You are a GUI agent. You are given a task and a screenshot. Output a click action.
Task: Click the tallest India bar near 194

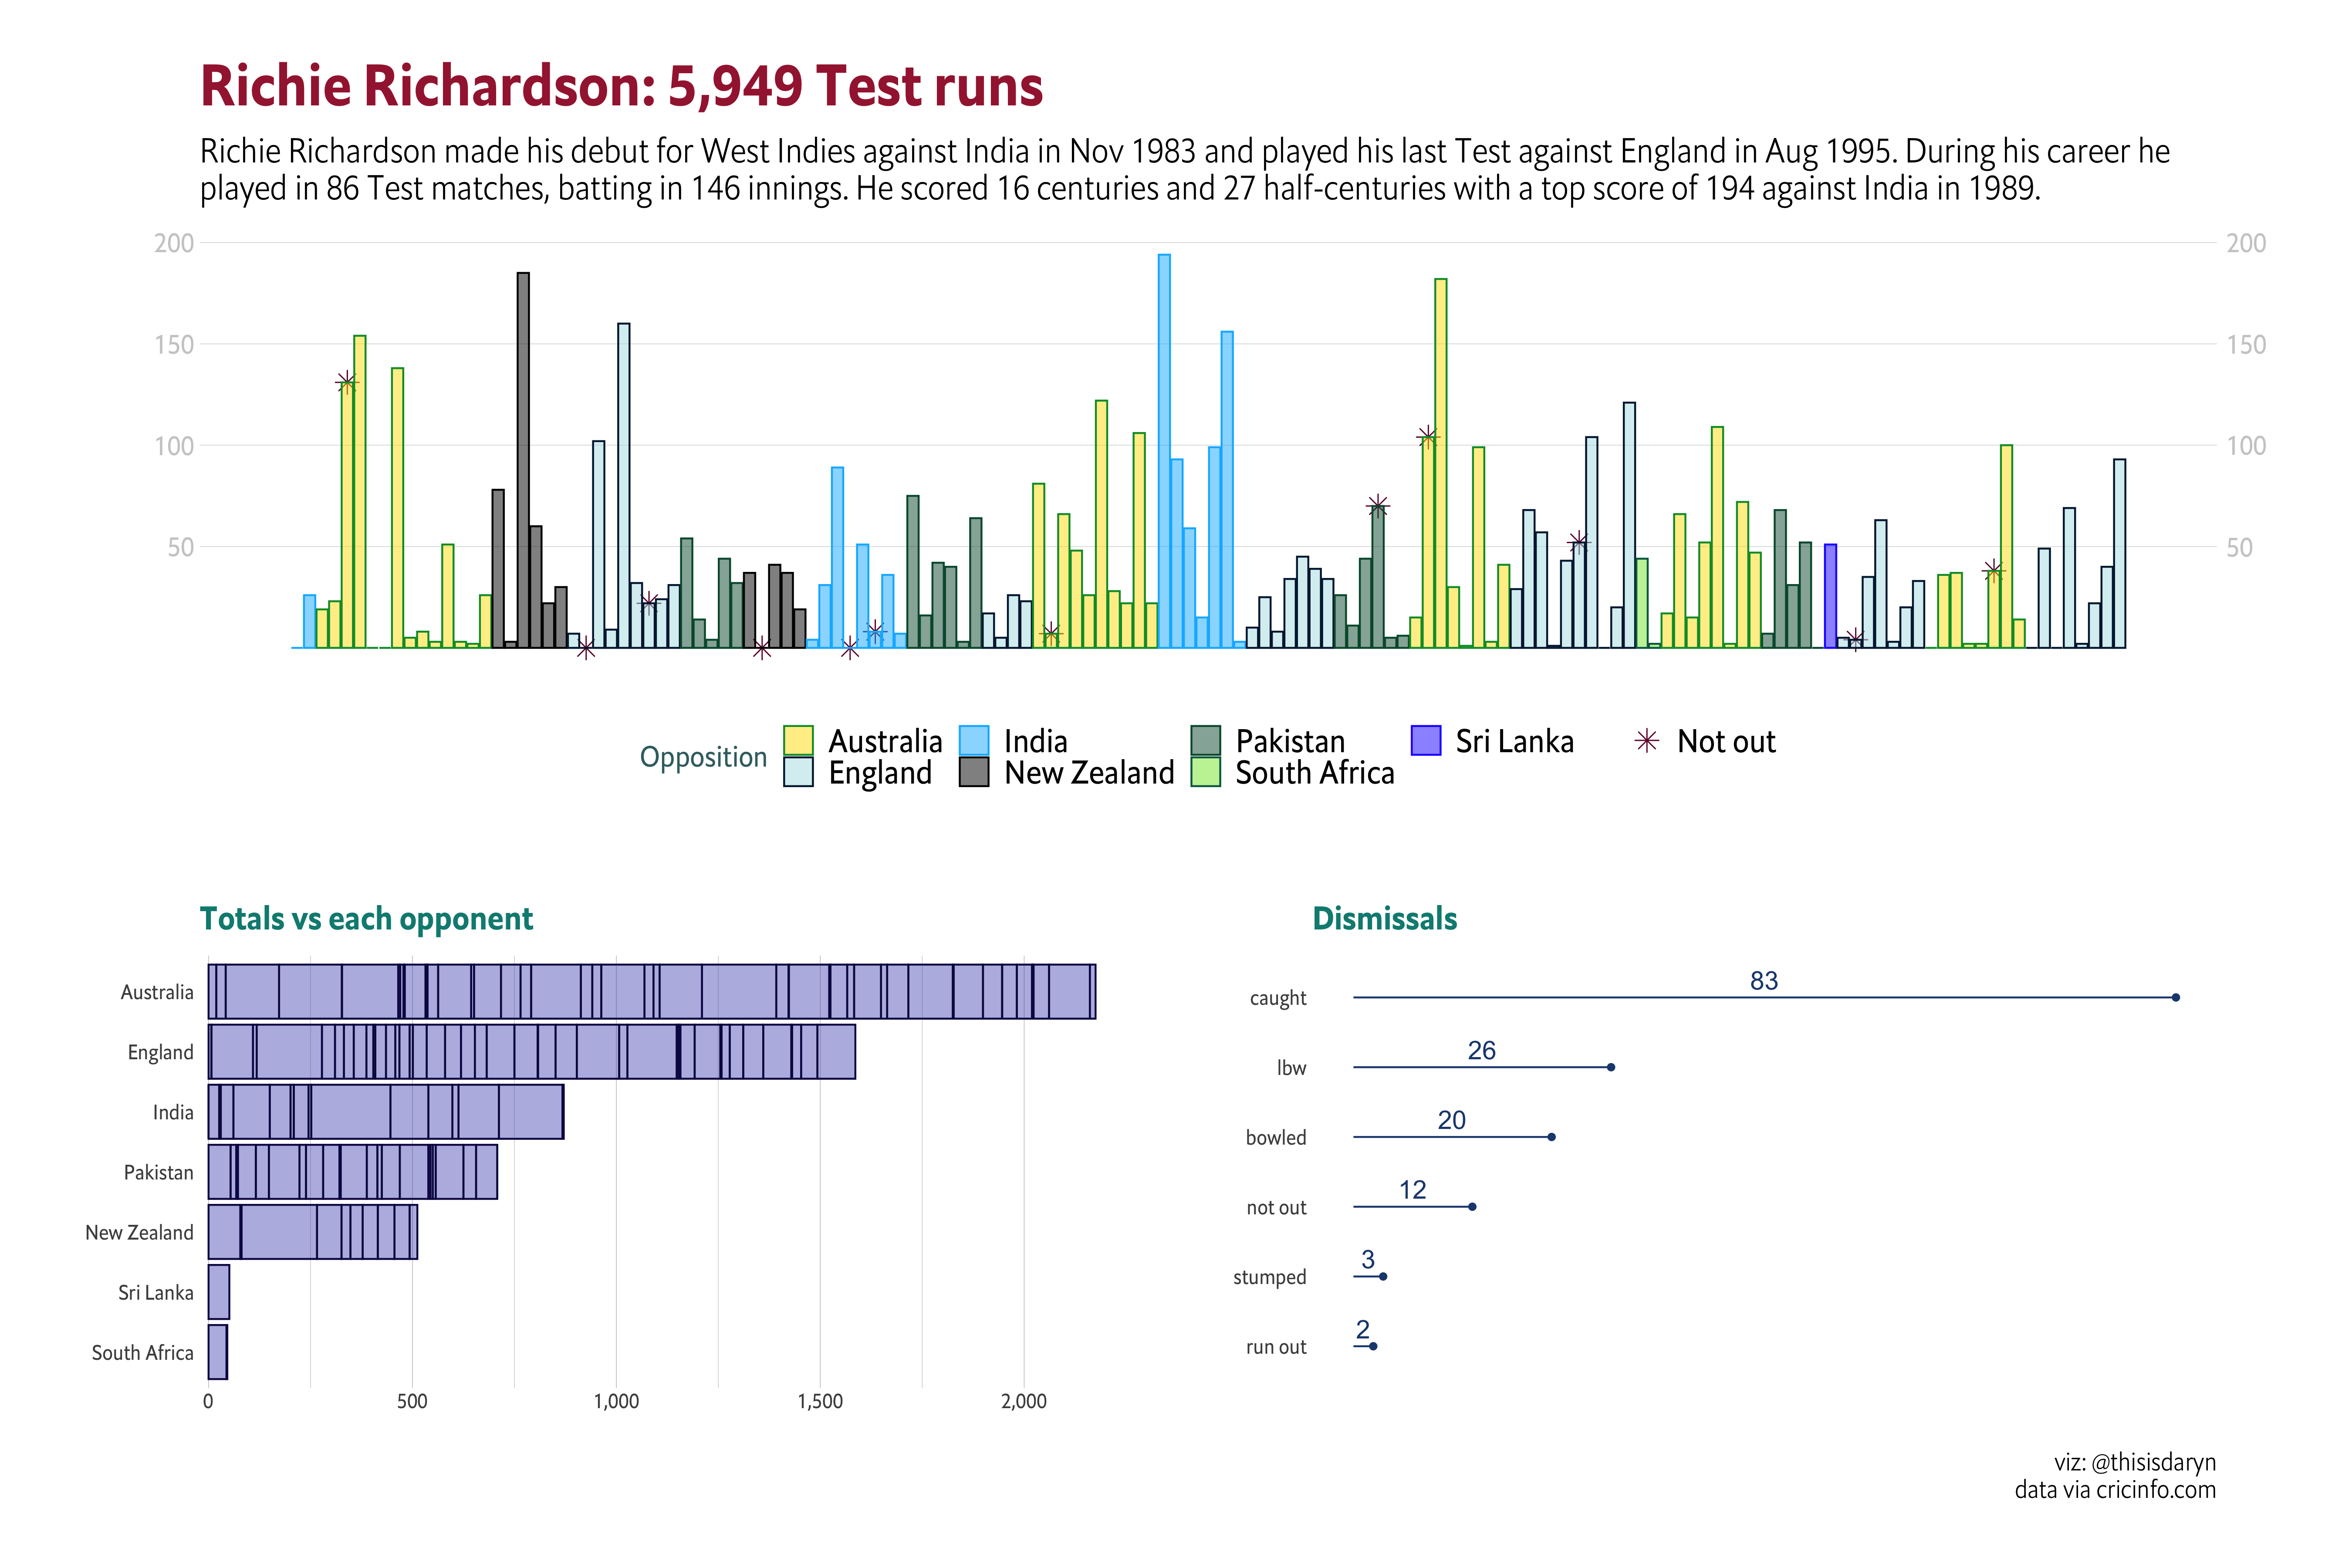tap(1164, 450)
